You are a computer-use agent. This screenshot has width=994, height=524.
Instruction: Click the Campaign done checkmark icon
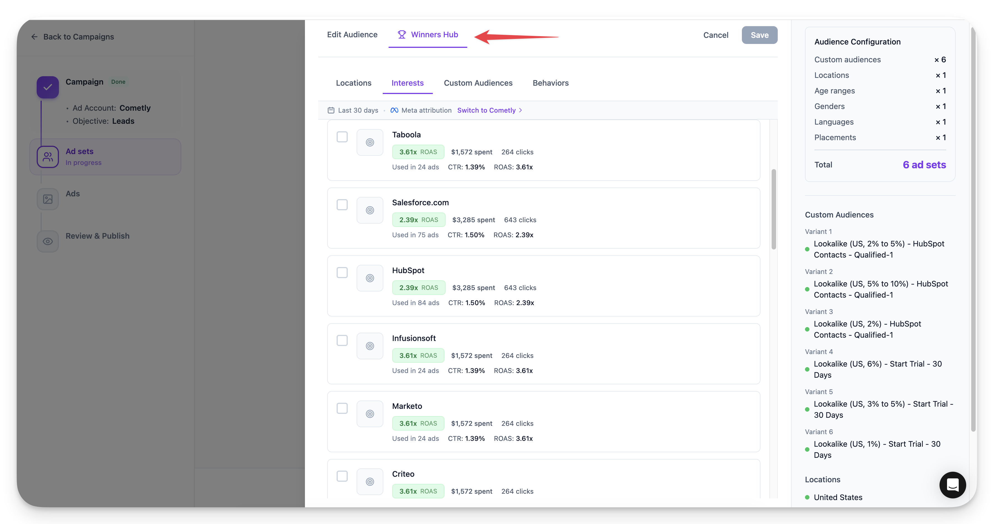[x=48, y=87]
